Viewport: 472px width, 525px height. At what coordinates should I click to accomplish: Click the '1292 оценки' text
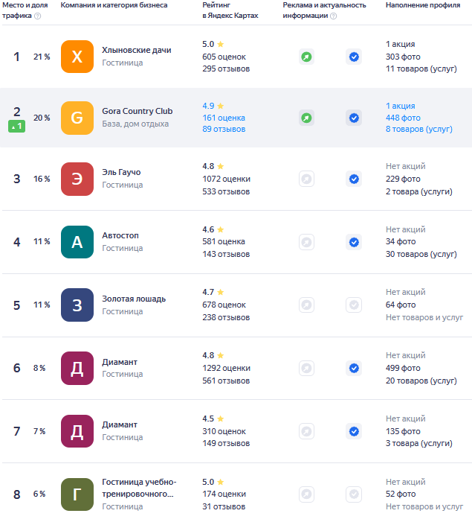coord(226,369)
